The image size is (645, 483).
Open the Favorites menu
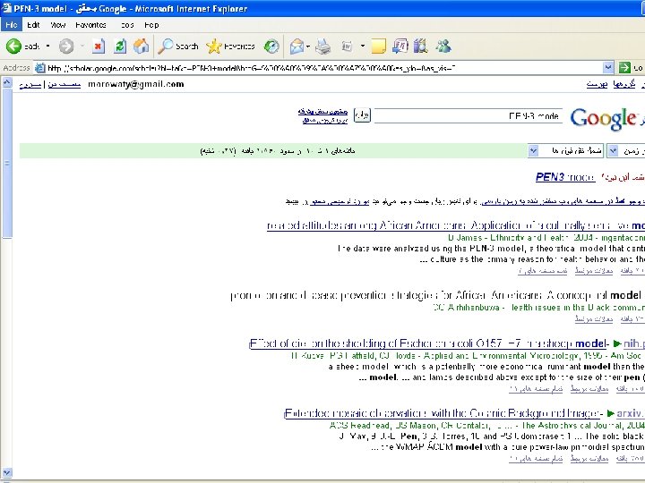click(90, 25)
